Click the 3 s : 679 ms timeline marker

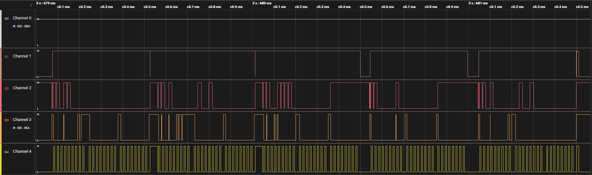pyautogui.click(x=46, y=3)
